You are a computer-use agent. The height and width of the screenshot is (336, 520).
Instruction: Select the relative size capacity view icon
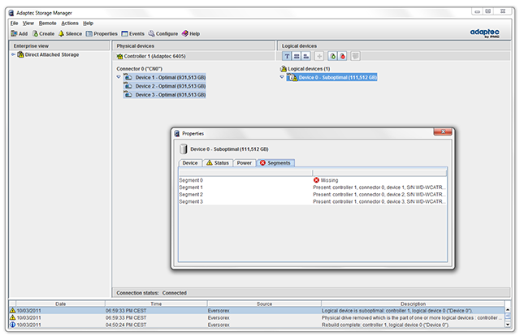[306, 56]
